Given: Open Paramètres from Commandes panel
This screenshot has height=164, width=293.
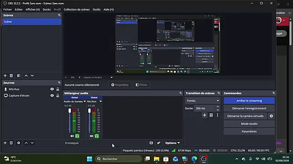Looking at the screenshot, I should point(249,131).
